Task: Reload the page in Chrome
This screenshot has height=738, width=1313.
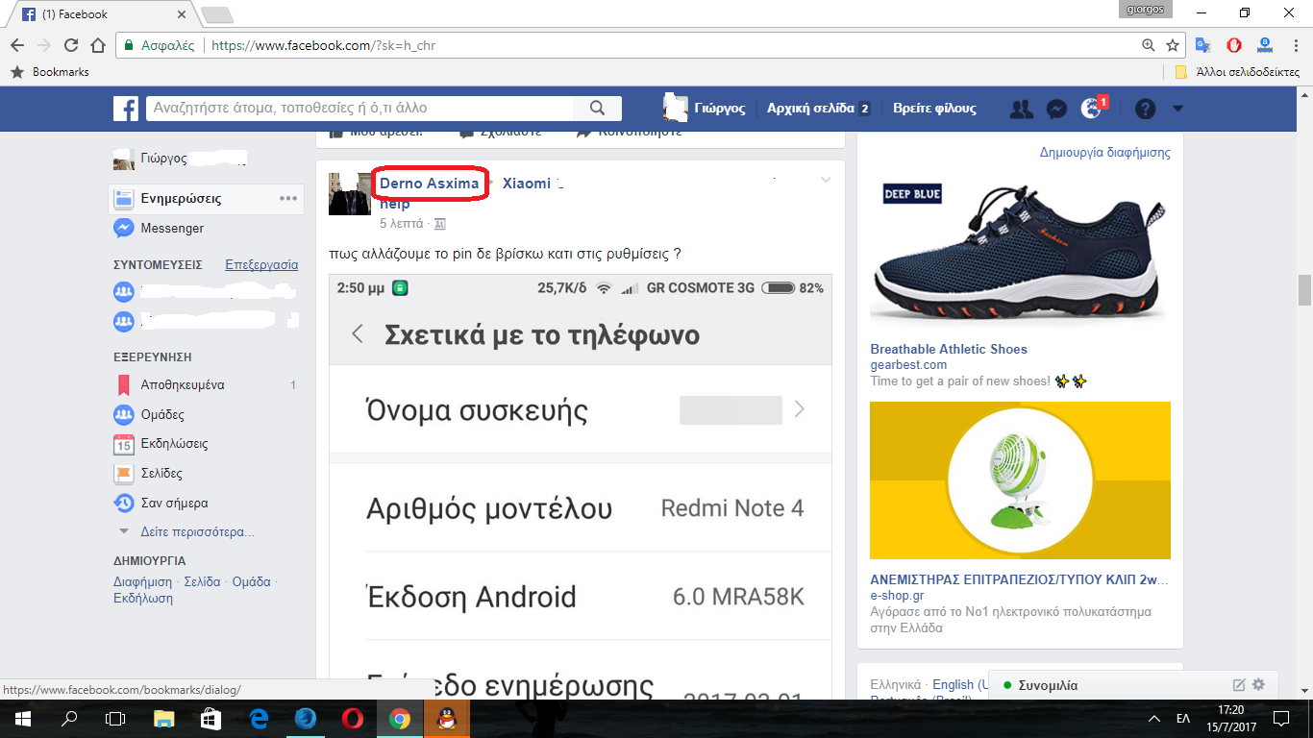Action: pyautogui.click(x=71, y=45)
